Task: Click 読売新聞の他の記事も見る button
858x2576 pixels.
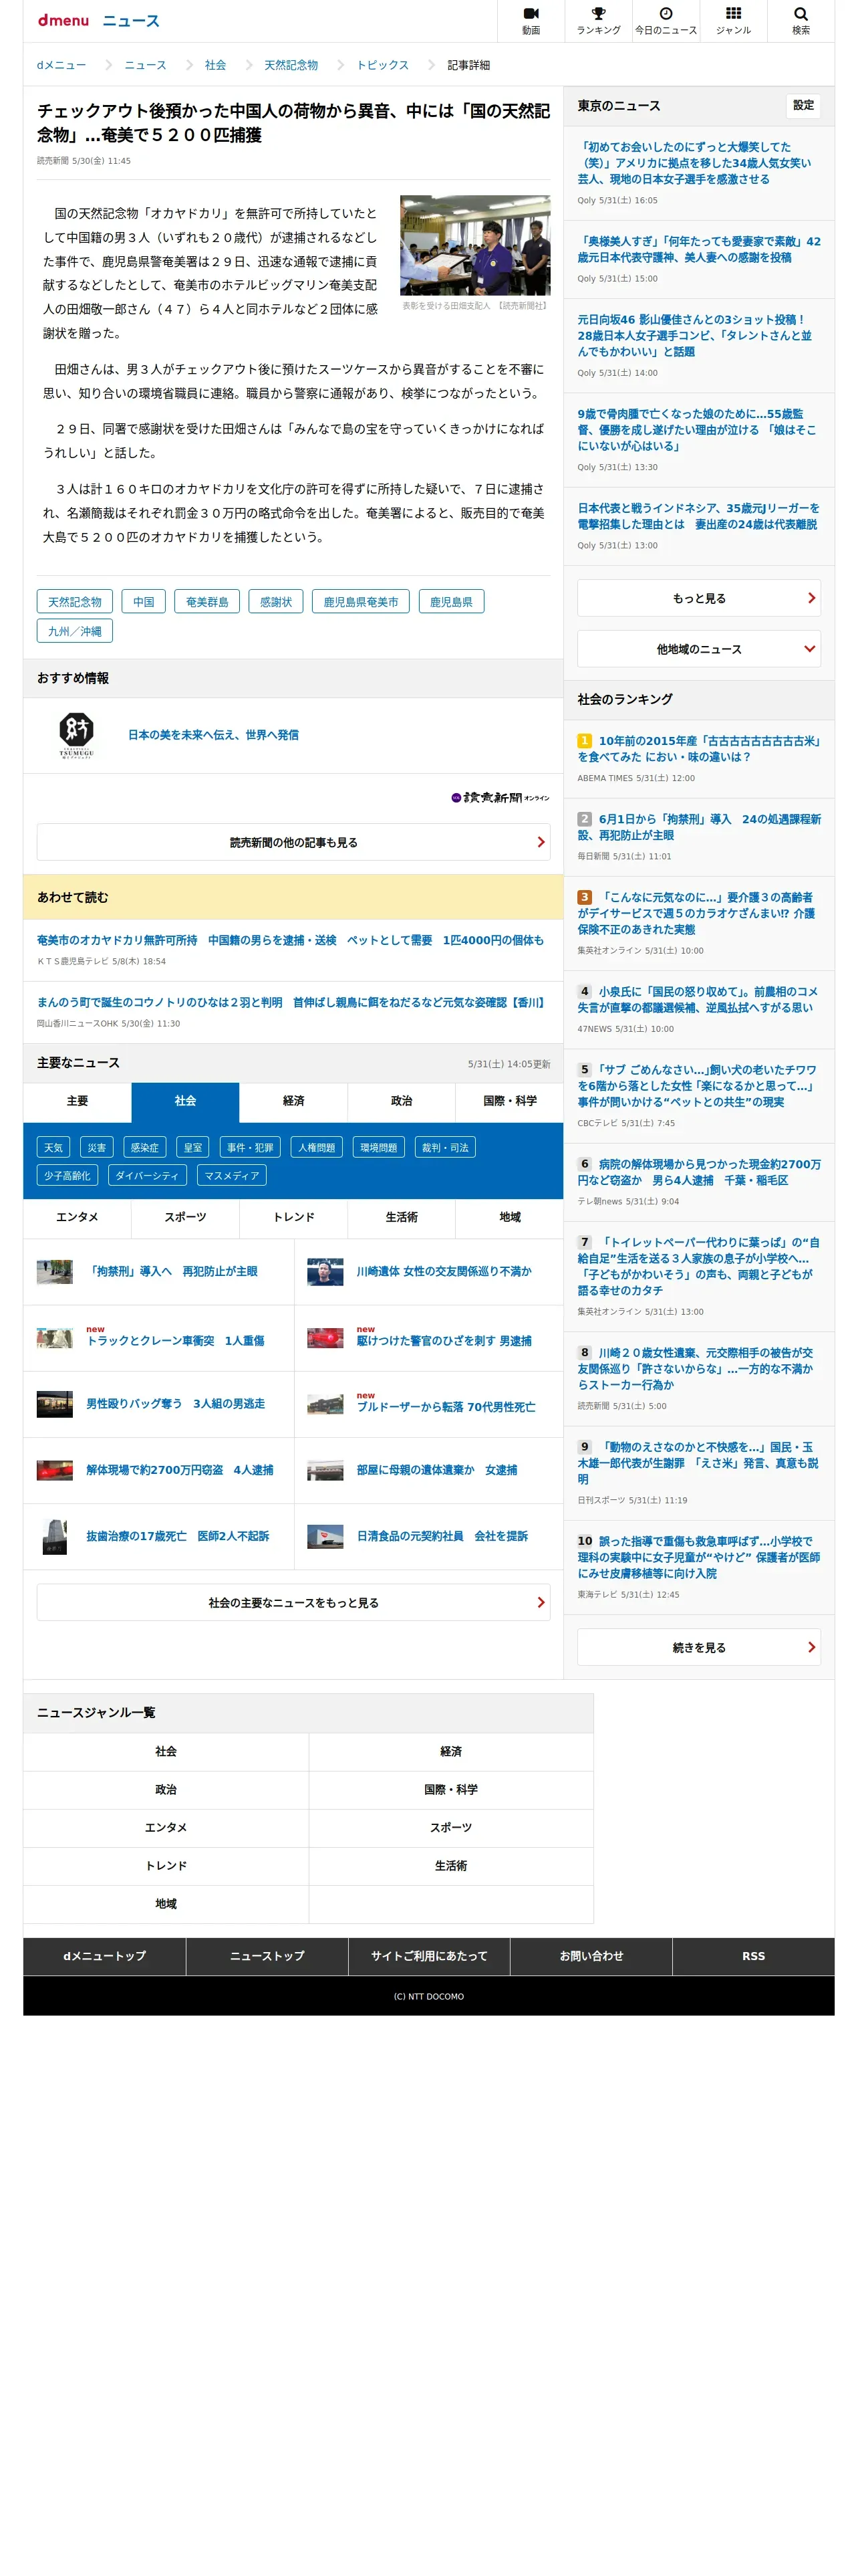Action: pos(293,842)
